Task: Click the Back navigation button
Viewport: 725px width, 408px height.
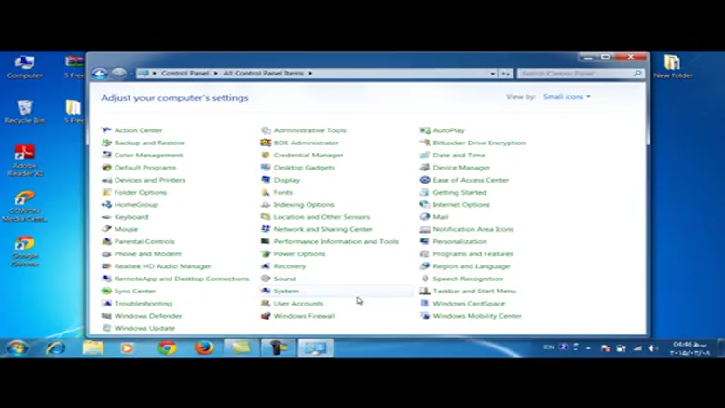Action: pos(100,74)
